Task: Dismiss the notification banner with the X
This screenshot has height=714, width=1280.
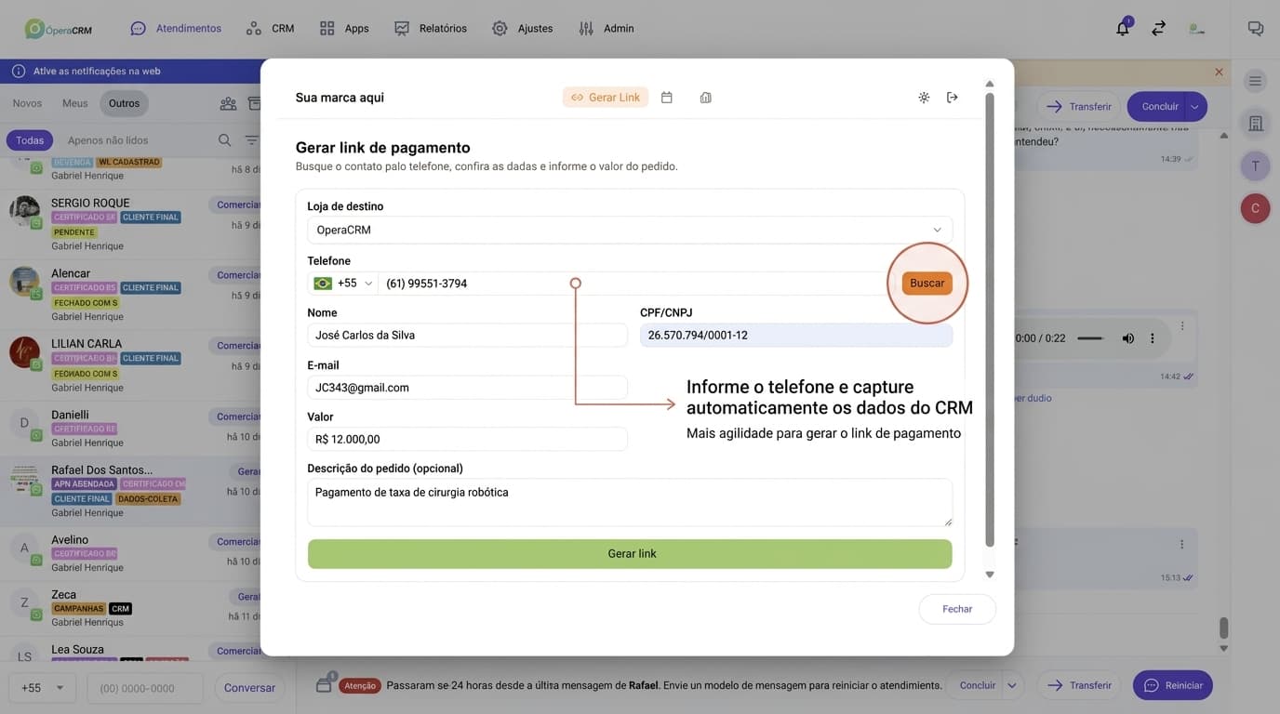Action: pos(1219,72)
